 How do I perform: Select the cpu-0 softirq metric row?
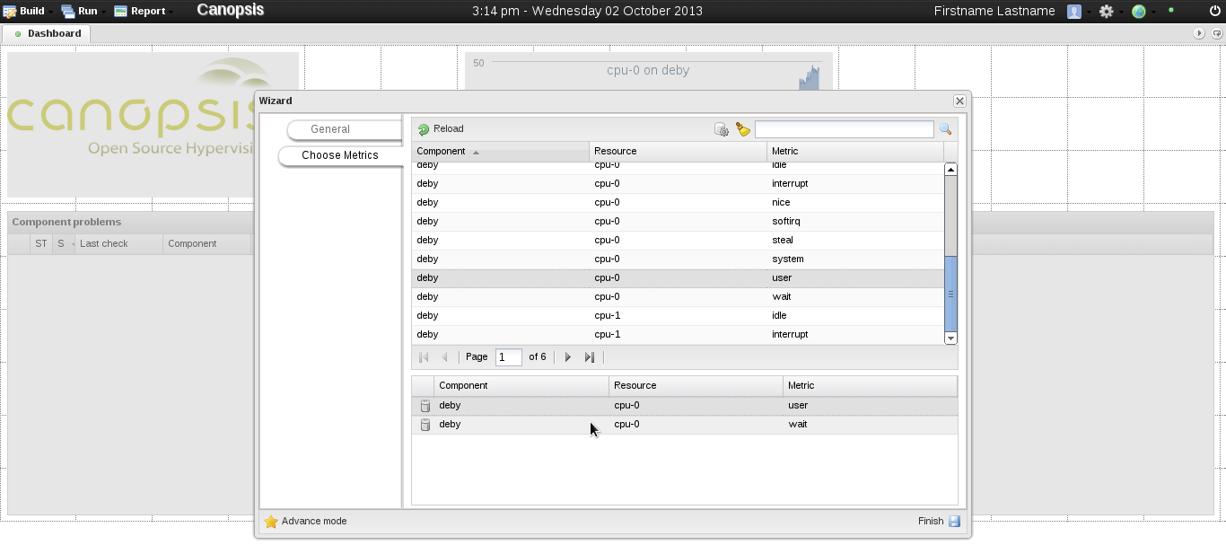click(678, 221)
